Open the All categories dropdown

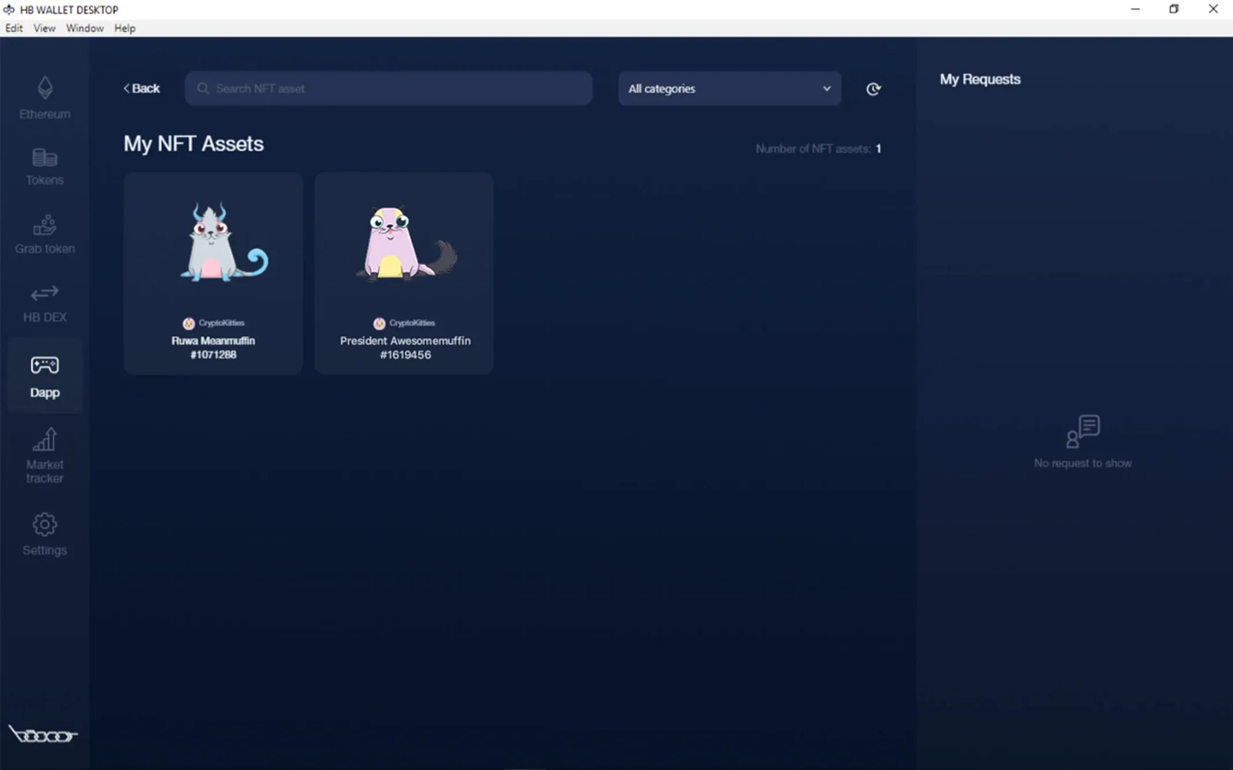coord(729,88)
